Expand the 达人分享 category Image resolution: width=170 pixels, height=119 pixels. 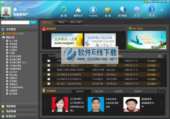[x=7, y=41]
